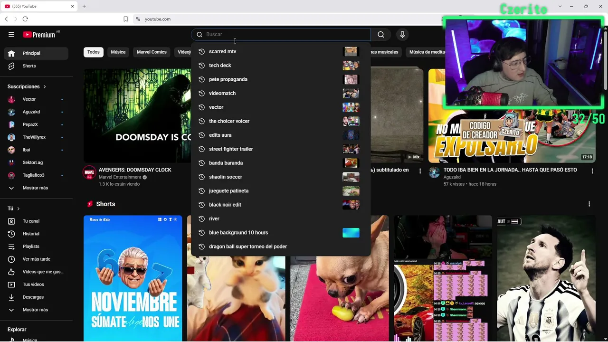Expand Mostrar más under Tú section
This screenshot has height=342, width=608.
[x=36, y=310]
